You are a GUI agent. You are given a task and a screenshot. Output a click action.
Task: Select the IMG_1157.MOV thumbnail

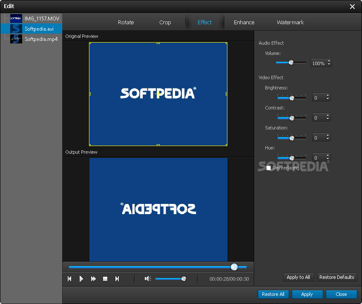click(16, 18)
